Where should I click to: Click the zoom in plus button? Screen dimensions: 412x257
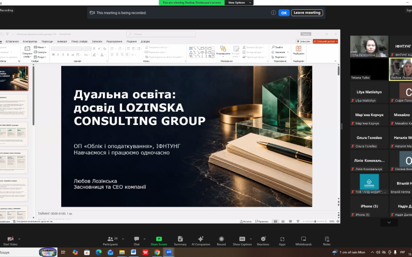(326, 222)
